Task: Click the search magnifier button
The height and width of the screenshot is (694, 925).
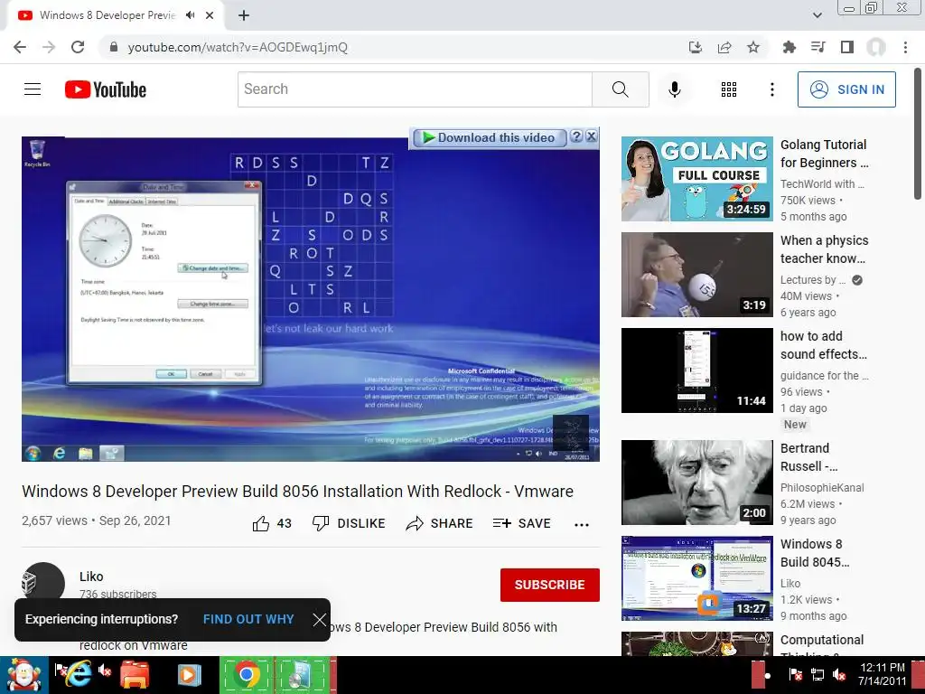Action: click(620, 89)
